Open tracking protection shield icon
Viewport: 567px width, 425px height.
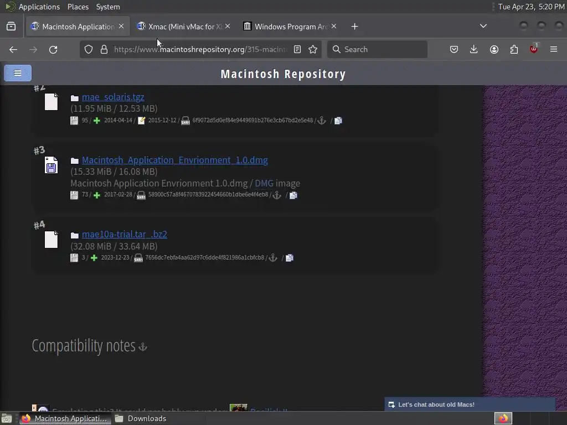tap(89, 49)
